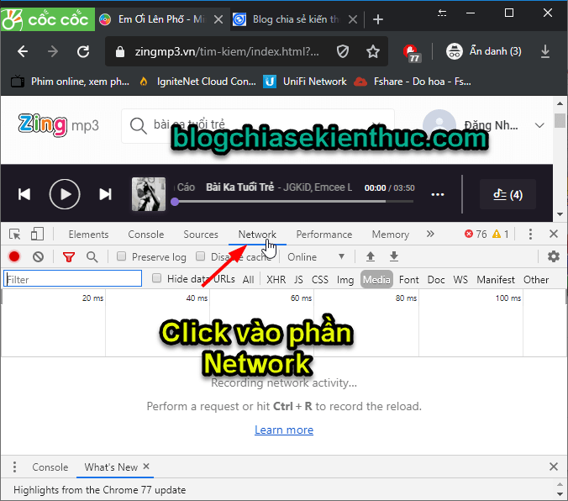Check the Hide data URLs checkbox
The width and height of the screenshot is (568, 501).
156,278
